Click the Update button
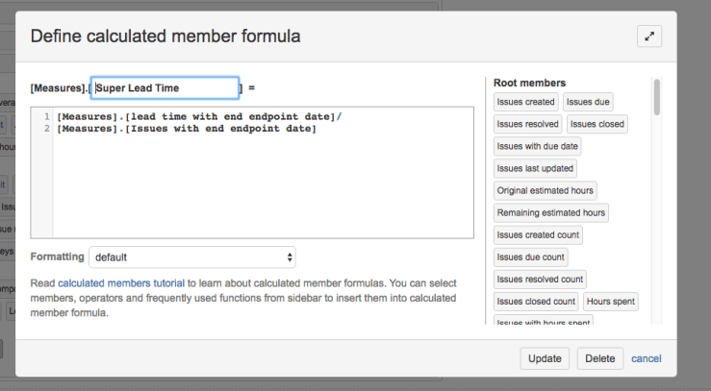Screen dimensions: 711x391 click(x=546, y=358)
